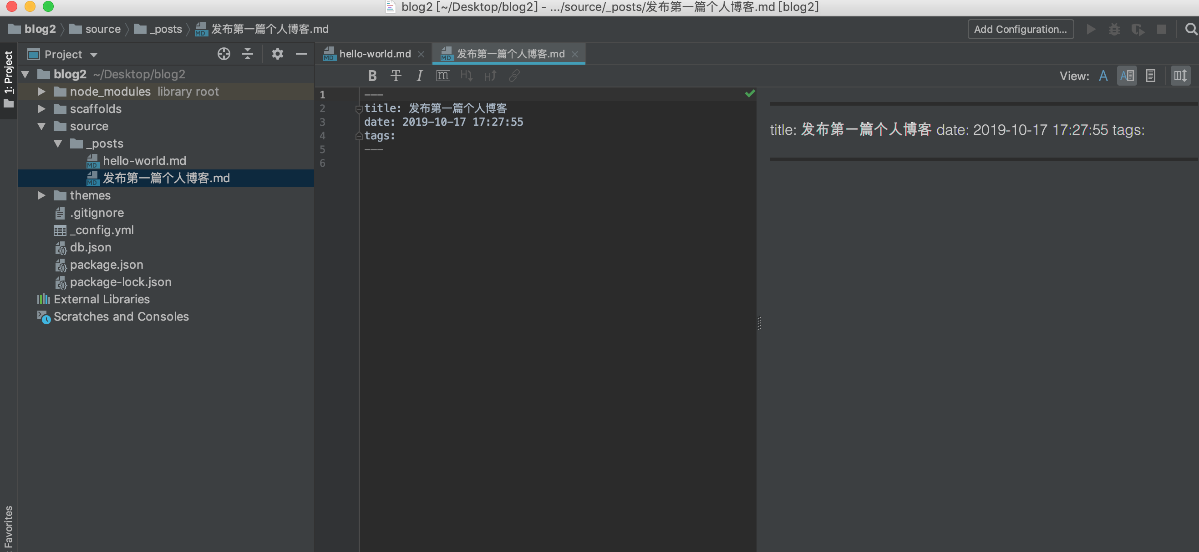
Task: Click the Debug bug icon
Action: (x=1114, y=29)
